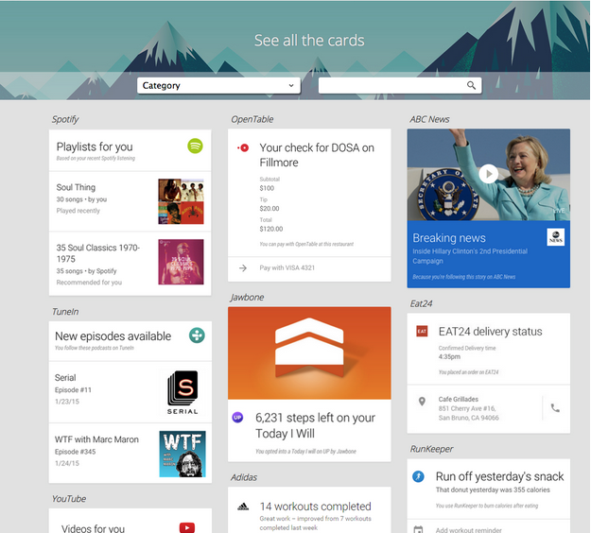The image size is (591, 533).
Task: Select 'WTF with Marc Maron' title
Action: tap(96, 439)
